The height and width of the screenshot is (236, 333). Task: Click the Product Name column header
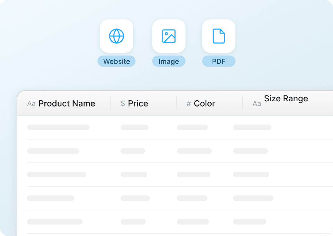[67, 103]
